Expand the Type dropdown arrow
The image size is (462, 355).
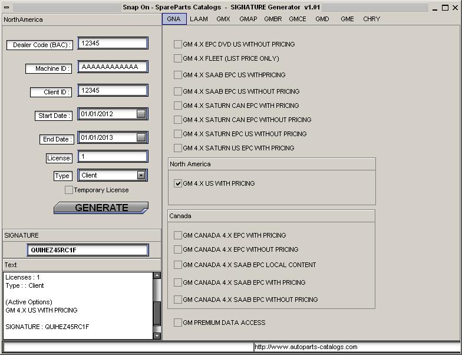click(x=141, y=175)
